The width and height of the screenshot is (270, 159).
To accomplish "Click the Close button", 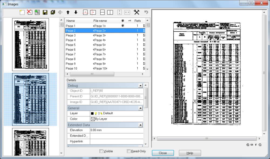I will click(x=163, y=153).
